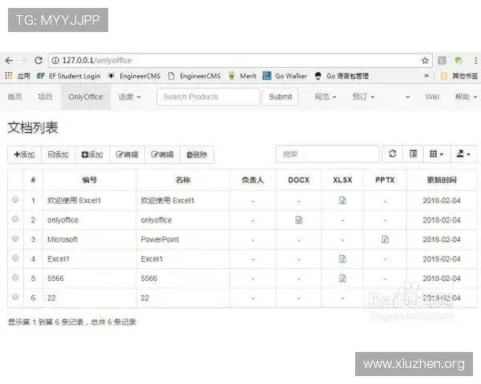Screen dimensions: 481x384
Task: Expand the 规范 dropdown menu
Action: (325, 97)
